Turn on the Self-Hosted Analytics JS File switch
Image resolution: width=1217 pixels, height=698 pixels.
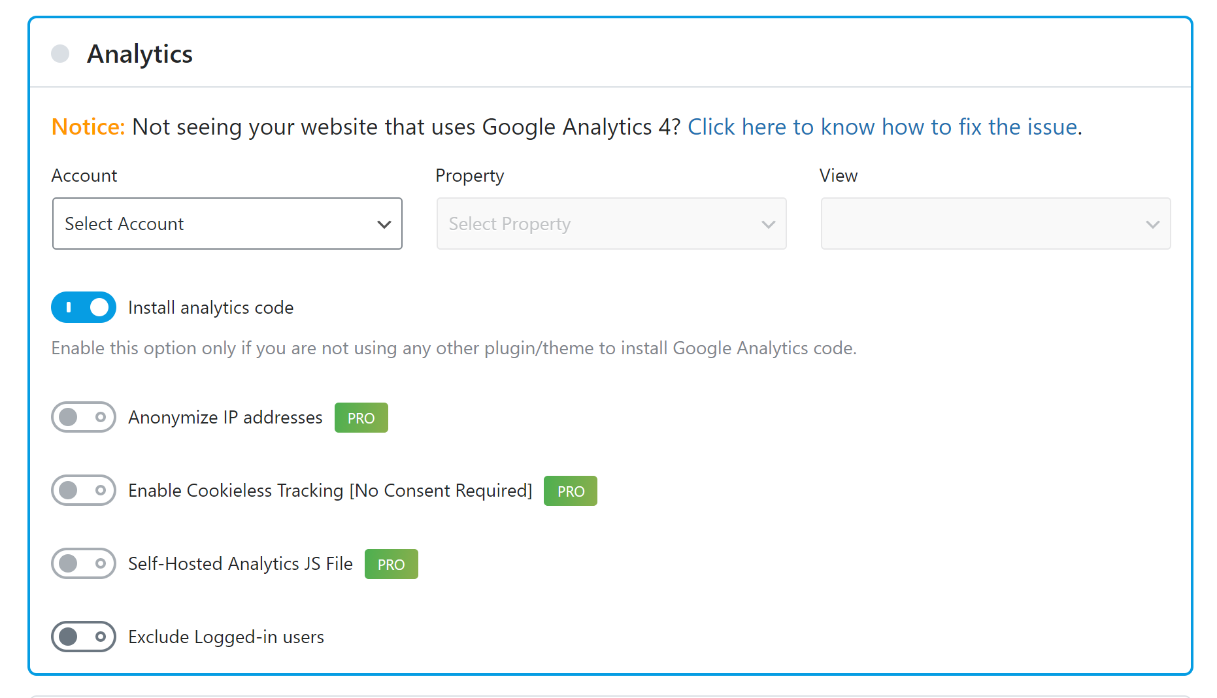pyautogui.click(x=84, y=563)
